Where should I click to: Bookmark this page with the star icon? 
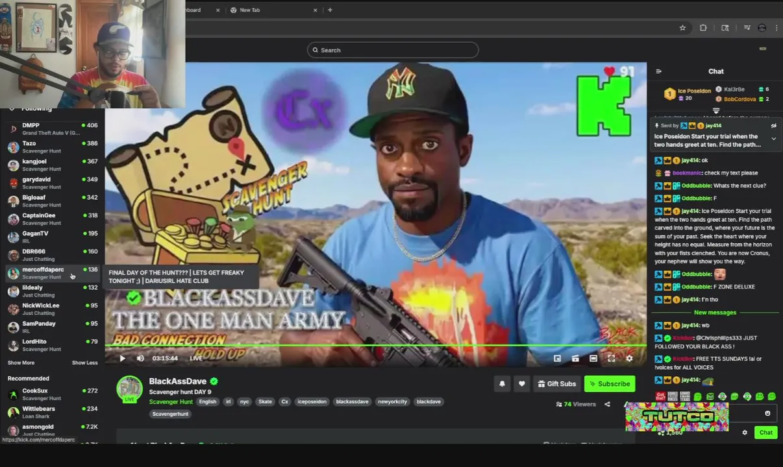pyautogui.click(x=682, y=28)
